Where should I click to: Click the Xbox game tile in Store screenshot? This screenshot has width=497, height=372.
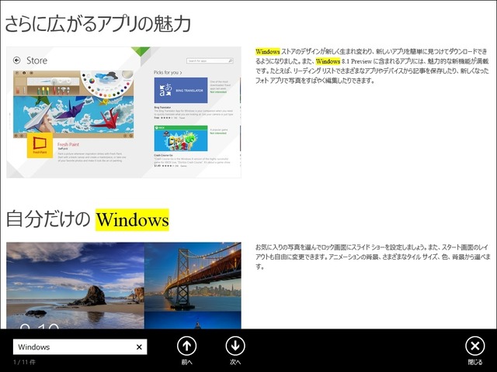click(181, 139)
